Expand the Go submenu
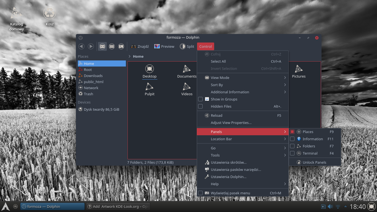The height and width of the screenshot is (212, 377). 243,148
